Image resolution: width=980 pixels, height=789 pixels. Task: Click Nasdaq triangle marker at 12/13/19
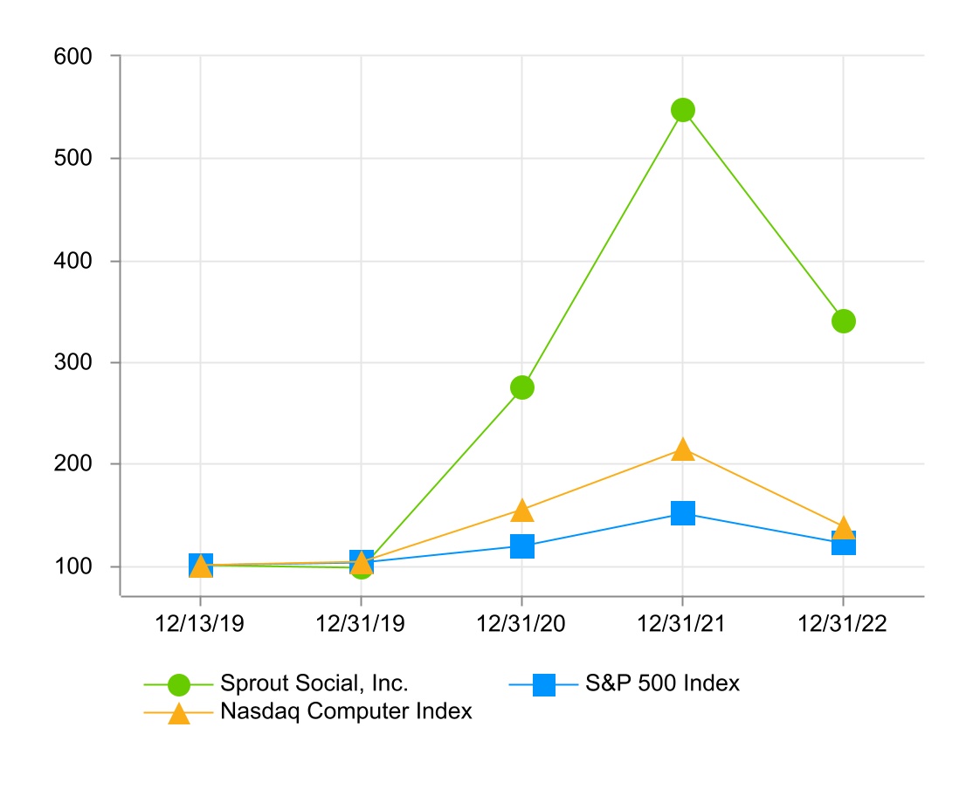201,566
